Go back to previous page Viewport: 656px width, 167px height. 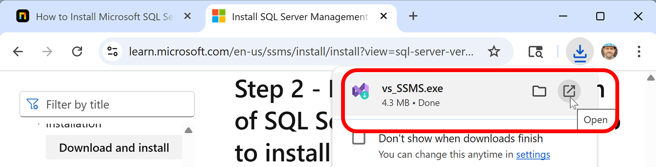pyautogui.click(x=18, y=51)
